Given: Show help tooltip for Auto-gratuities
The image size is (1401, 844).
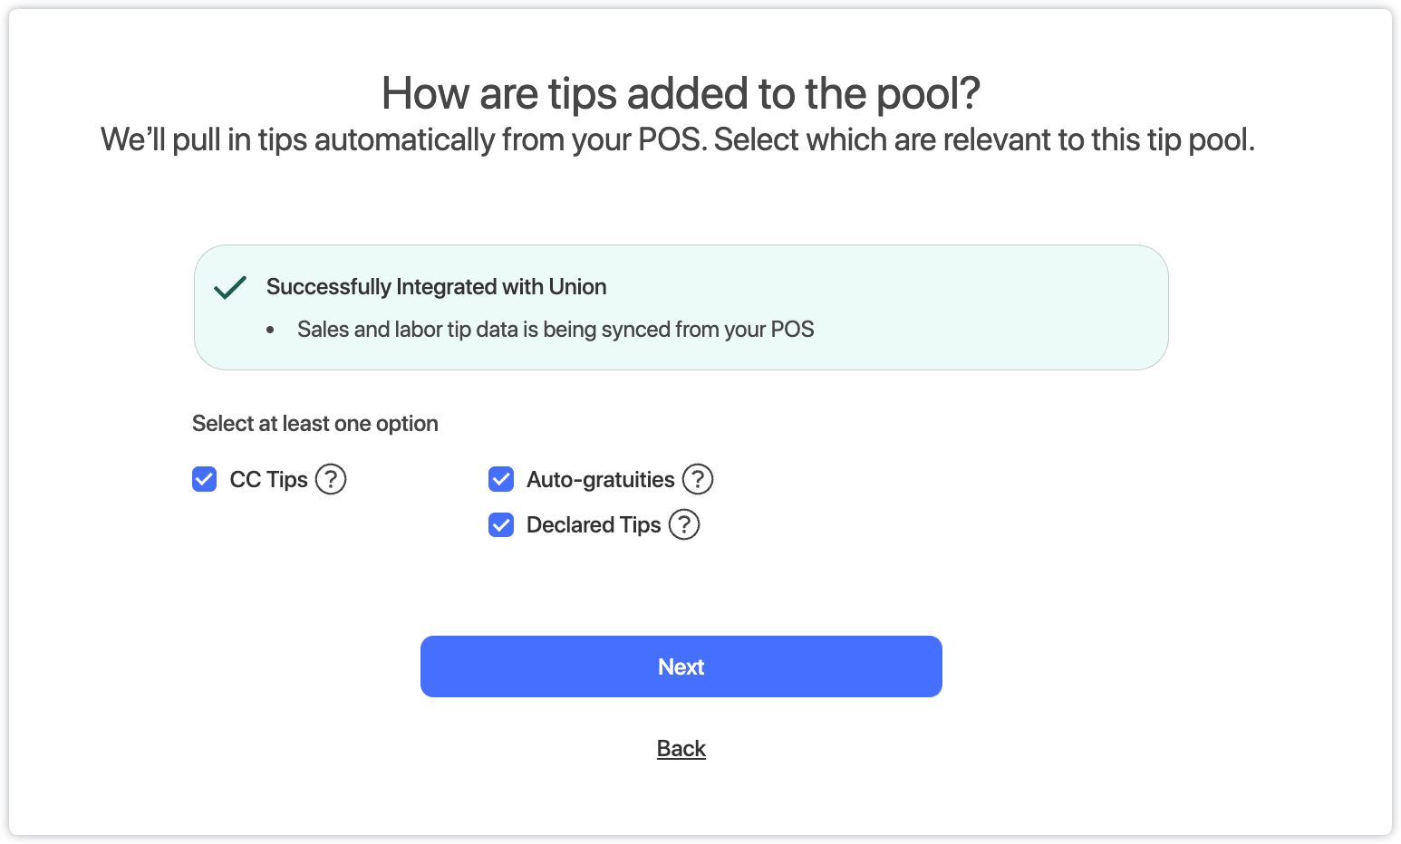Looking at the screenshot, I should pyautogui.click(x=698, y=479).
